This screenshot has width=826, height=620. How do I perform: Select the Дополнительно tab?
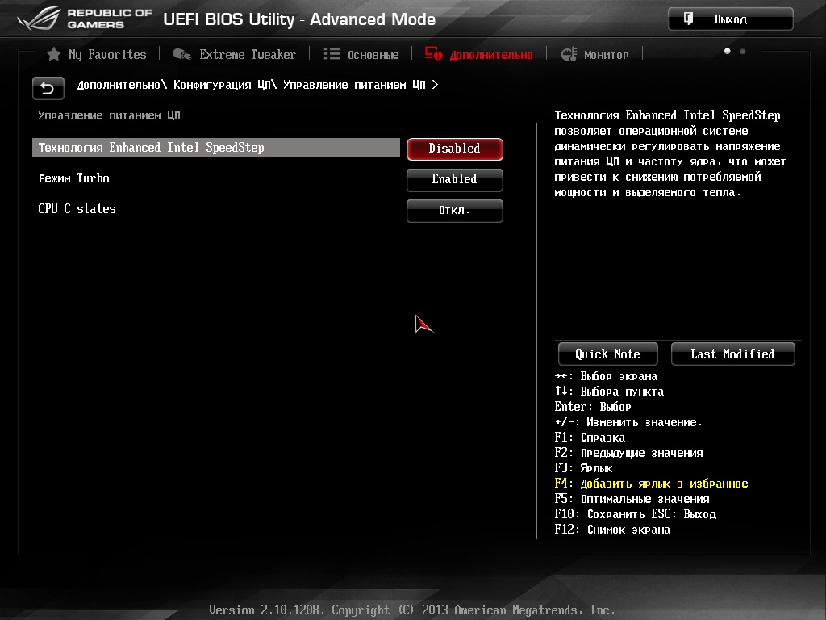coord(479,54)
